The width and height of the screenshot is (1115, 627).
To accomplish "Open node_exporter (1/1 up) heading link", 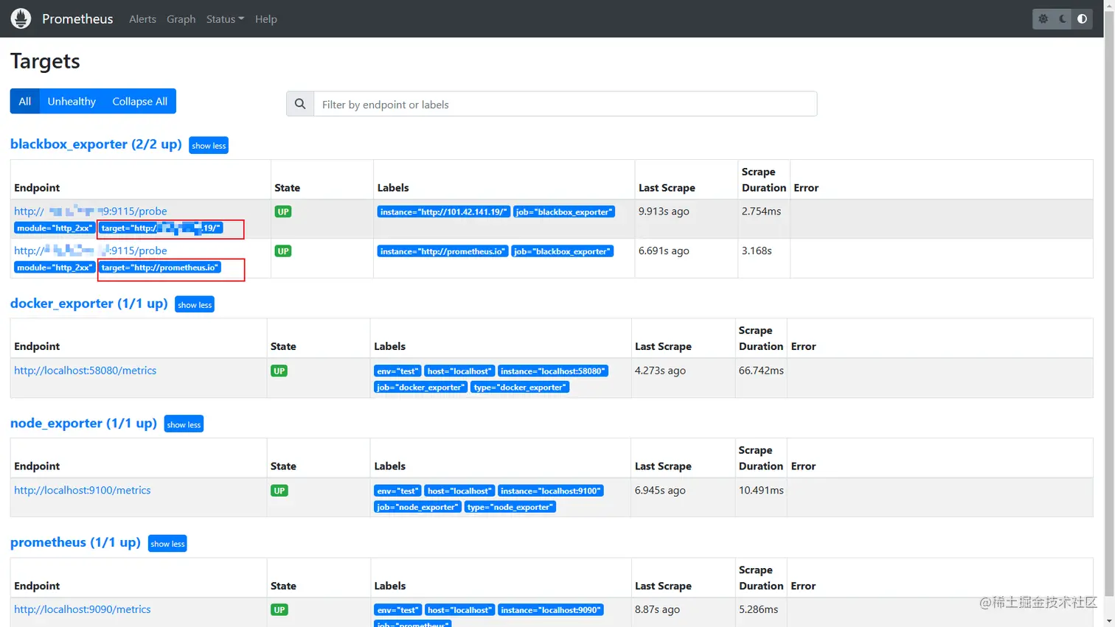I will [x=83, y=423].
